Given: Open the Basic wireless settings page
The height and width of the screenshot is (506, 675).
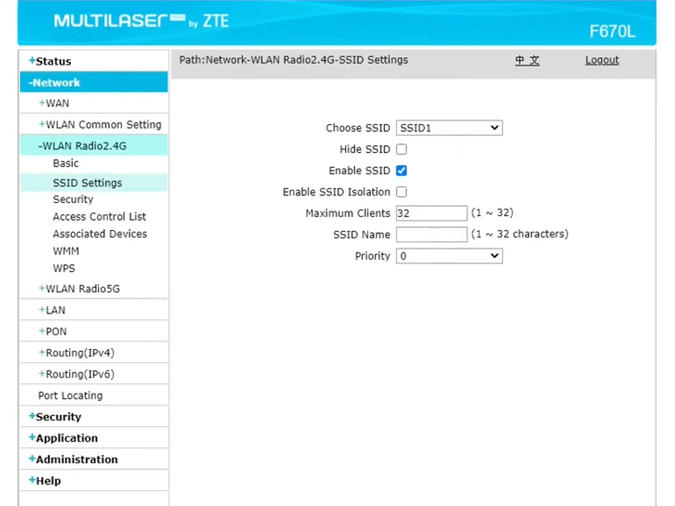Looking at the screenshot, I should click(66, 163).
